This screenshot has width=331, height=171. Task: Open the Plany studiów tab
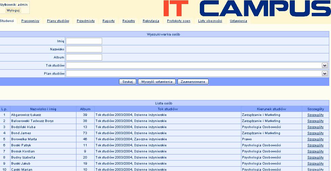58,21
